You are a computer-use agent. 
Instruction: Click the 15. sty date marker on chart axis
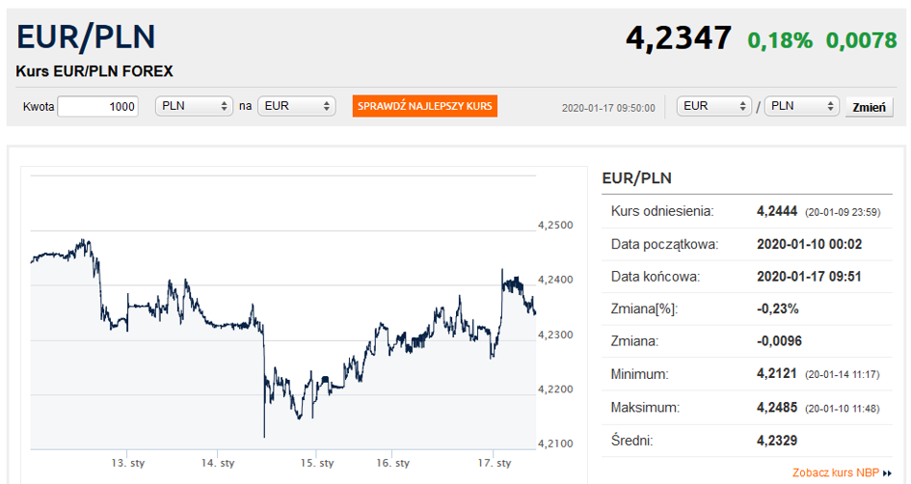[317, 463]
